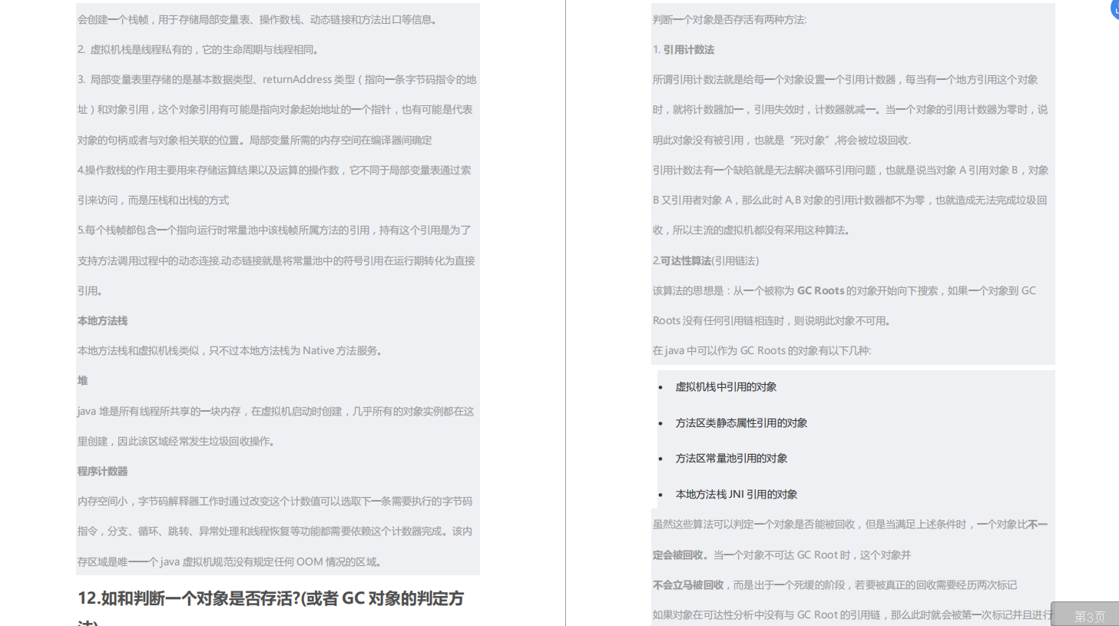Select bullet item 虚拟机栈中引用的对象
This screenshot has height=626, width=1119.
click(x=725, y=386)
